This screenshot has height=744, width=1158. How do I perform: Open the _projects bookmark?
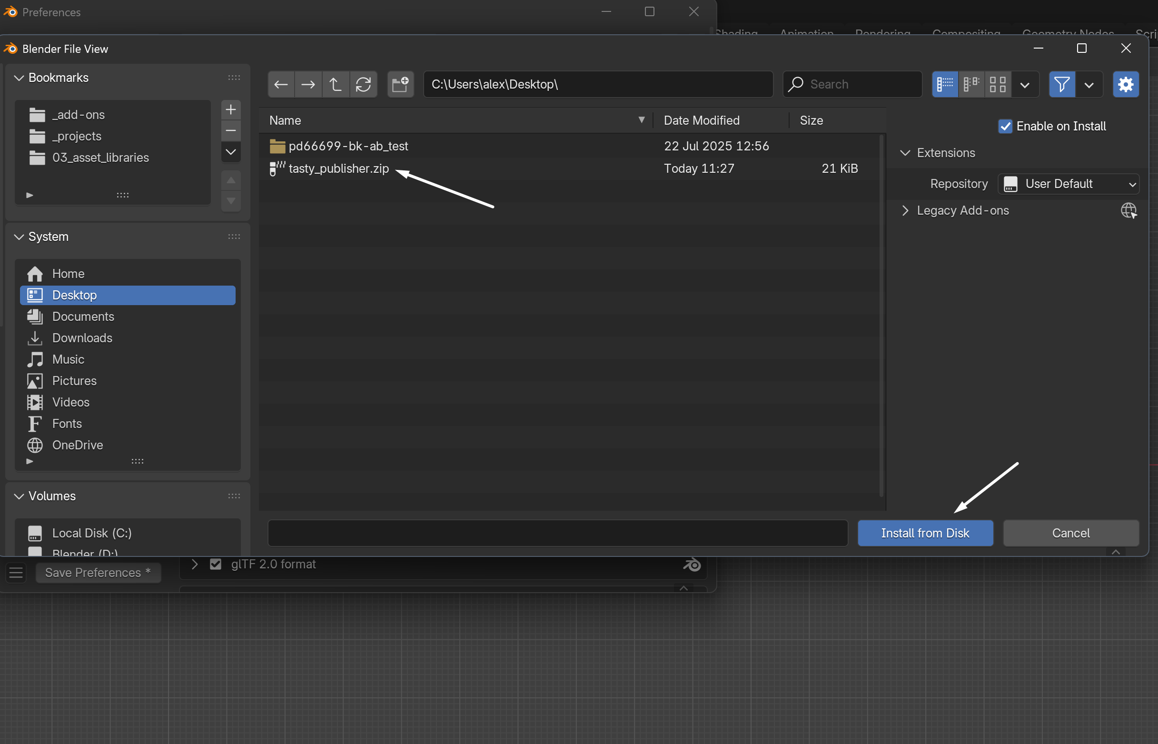113,136
